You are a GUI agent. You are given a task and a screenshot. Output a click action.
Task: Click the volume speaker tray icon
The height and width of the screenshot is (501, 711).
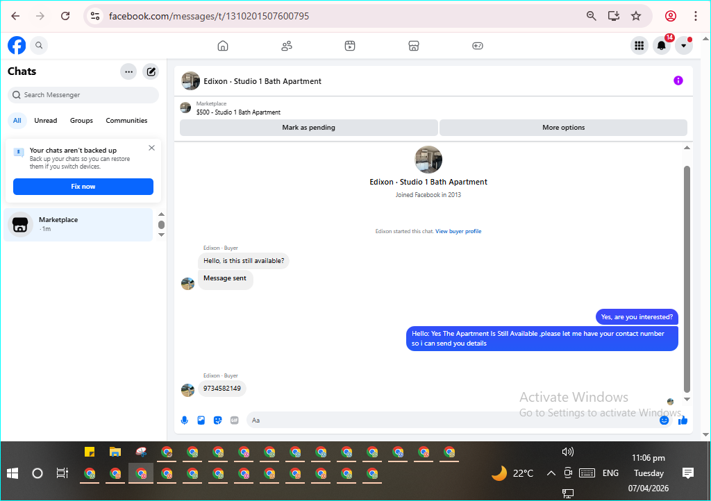[568, 452]
